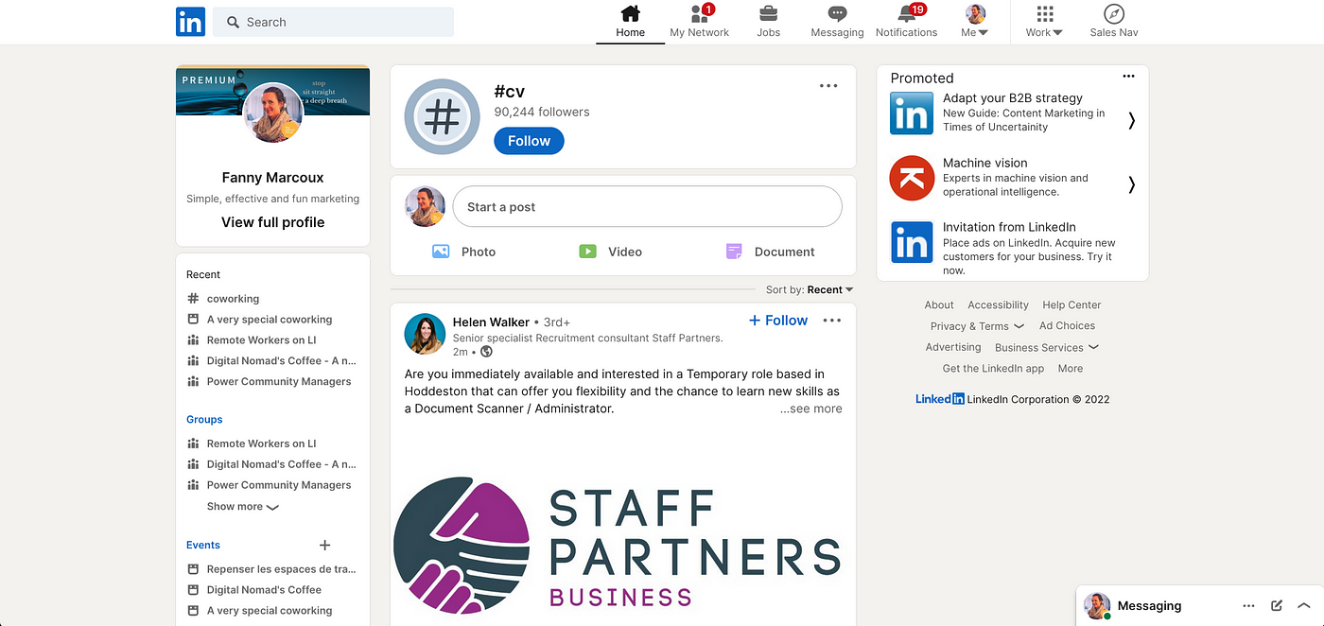Compose new message in Messaging overlay
The image size is (1324, 626).
point(1277,605)
